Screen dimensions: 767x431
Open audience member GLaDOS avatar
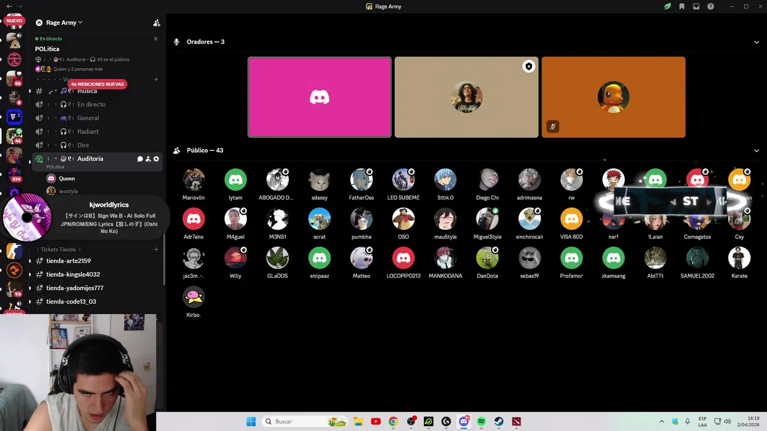tap(277, 258)
